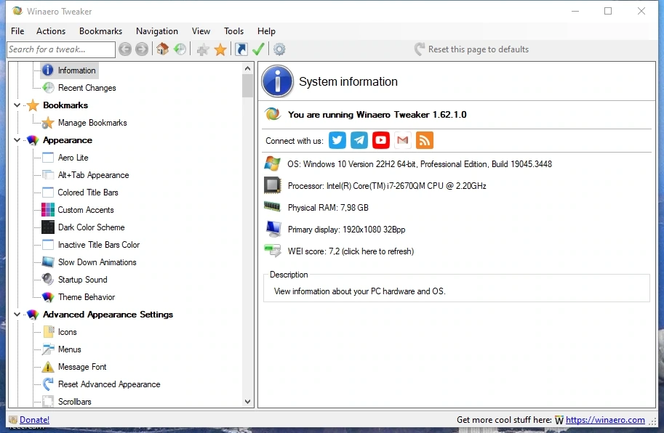
Task: Click the primary display monitor icon
Action: tap(273, 229)
